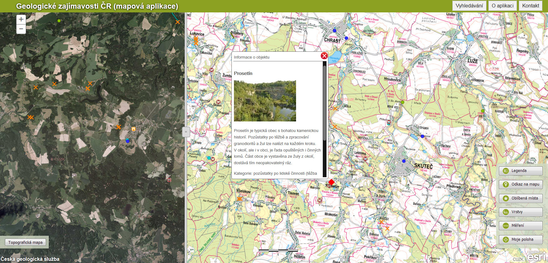This screenshot has width=548, height=263.
Task: Click the app title Geologické zajímavosti ČR
Action: pyautogui.click(x=97, y=6)
